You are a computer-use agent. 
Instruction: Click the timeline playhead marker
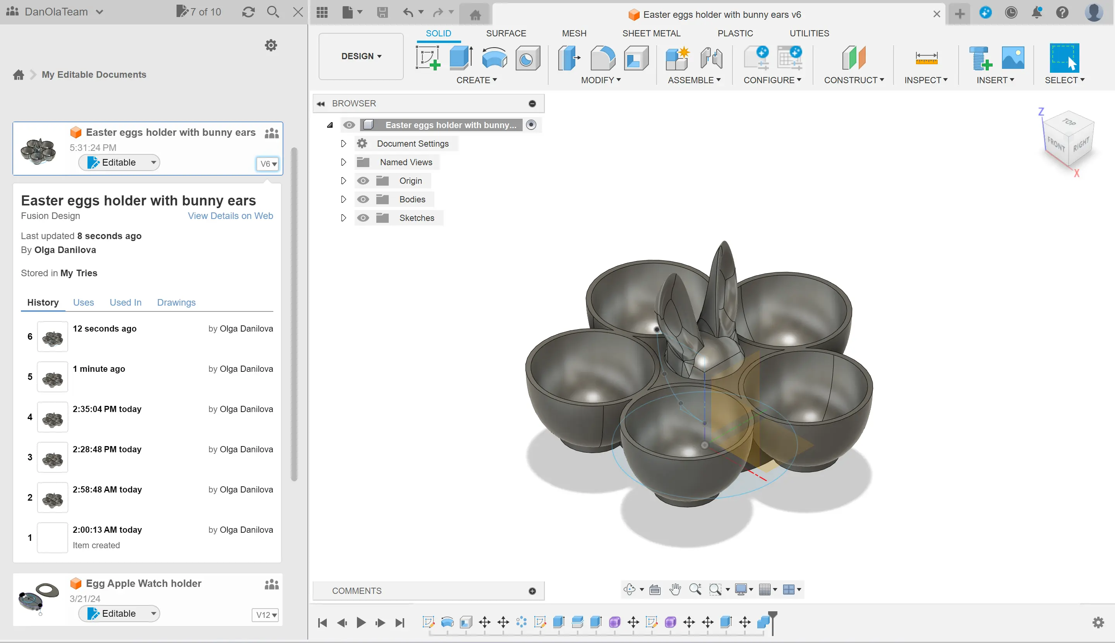pyautogui.click(x=772, y=615)
